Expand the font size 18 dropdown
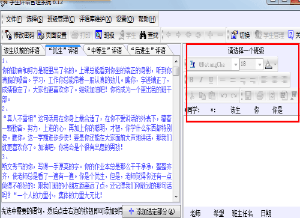300x218 pixels. [260, 64]
